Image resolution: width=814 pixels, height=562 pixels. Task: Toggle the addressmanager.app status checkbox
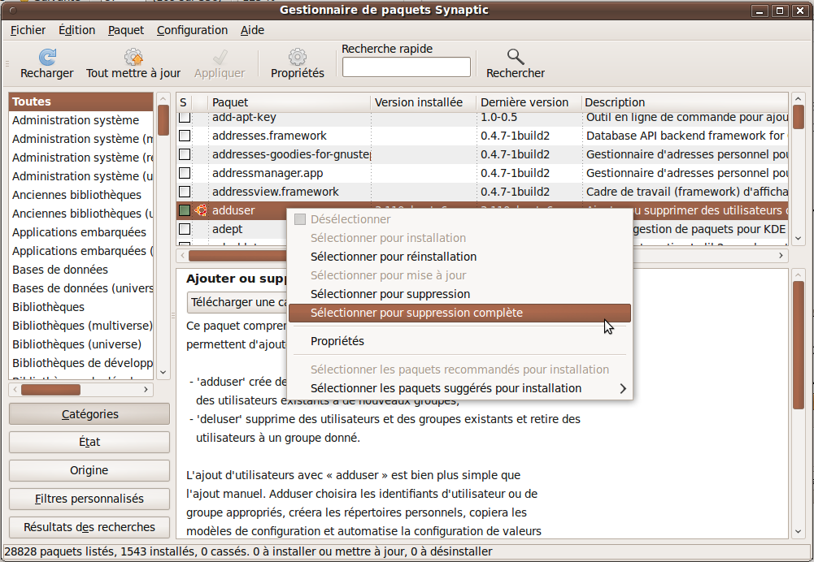pyautogui.click(x=185, y=173)
